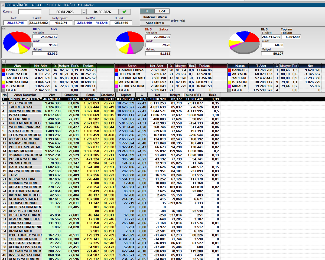
Task: Select the COLENDI MENKUL row
Action: click(111, 239)
